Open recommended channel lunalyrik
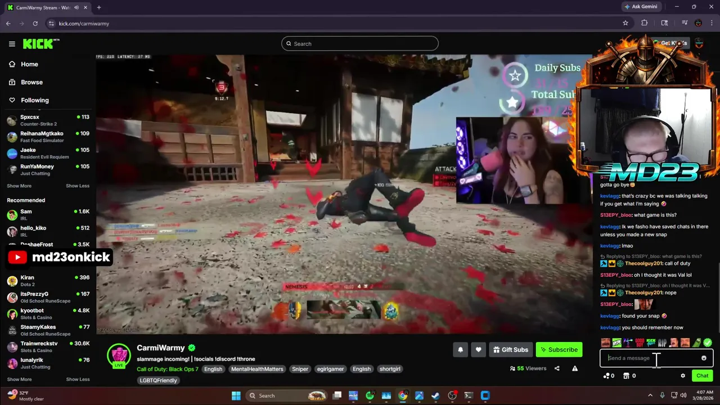Screen dimensions: 720x405 (48, 363)
